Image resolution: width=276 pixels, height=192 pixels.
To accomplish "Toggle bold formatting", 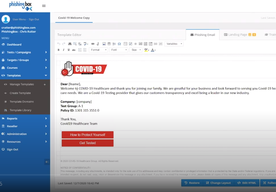I will click(x=59, y=50).
